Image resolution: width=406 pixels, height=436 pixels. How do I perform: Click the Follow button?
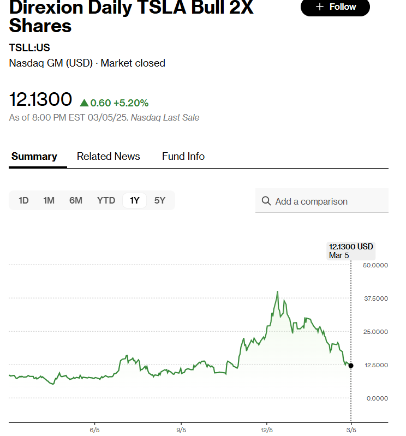point(335,7)
